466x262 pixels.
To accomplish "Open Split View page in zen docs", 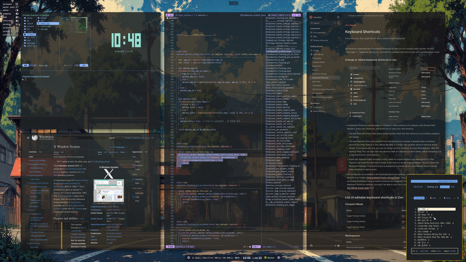I will (316, 81).
